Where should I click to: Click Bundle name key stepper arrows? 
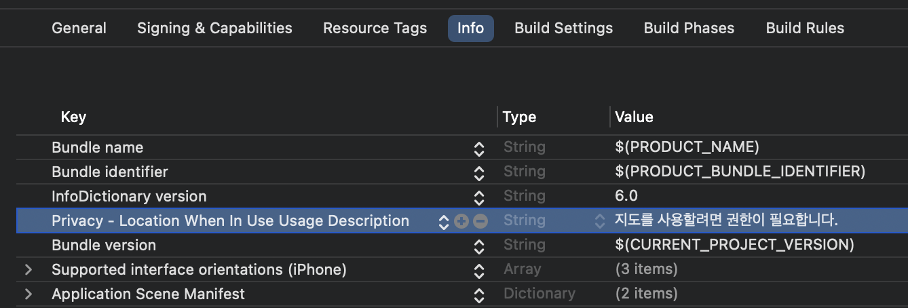pyautogui.click(x=479, y=149)
